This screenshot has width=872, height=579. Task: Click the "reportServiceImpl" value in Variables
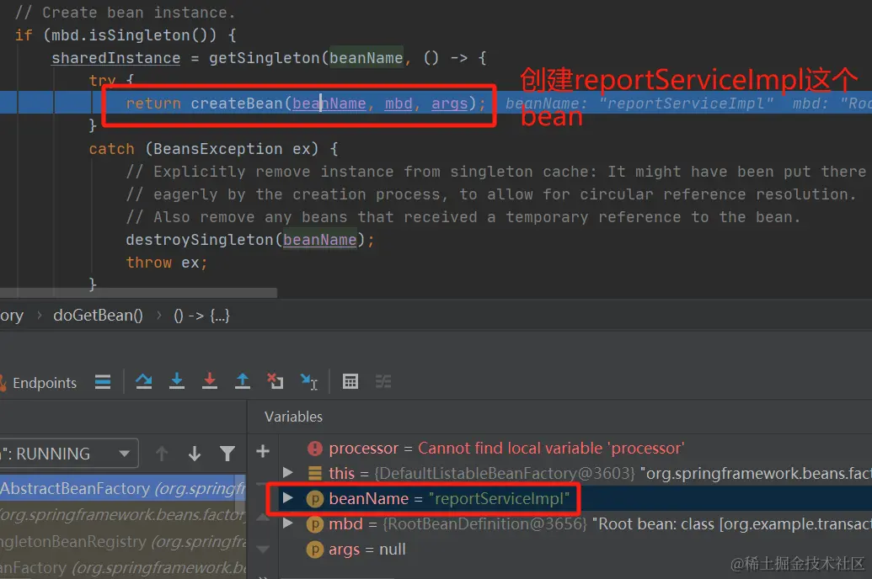(500, 498)
